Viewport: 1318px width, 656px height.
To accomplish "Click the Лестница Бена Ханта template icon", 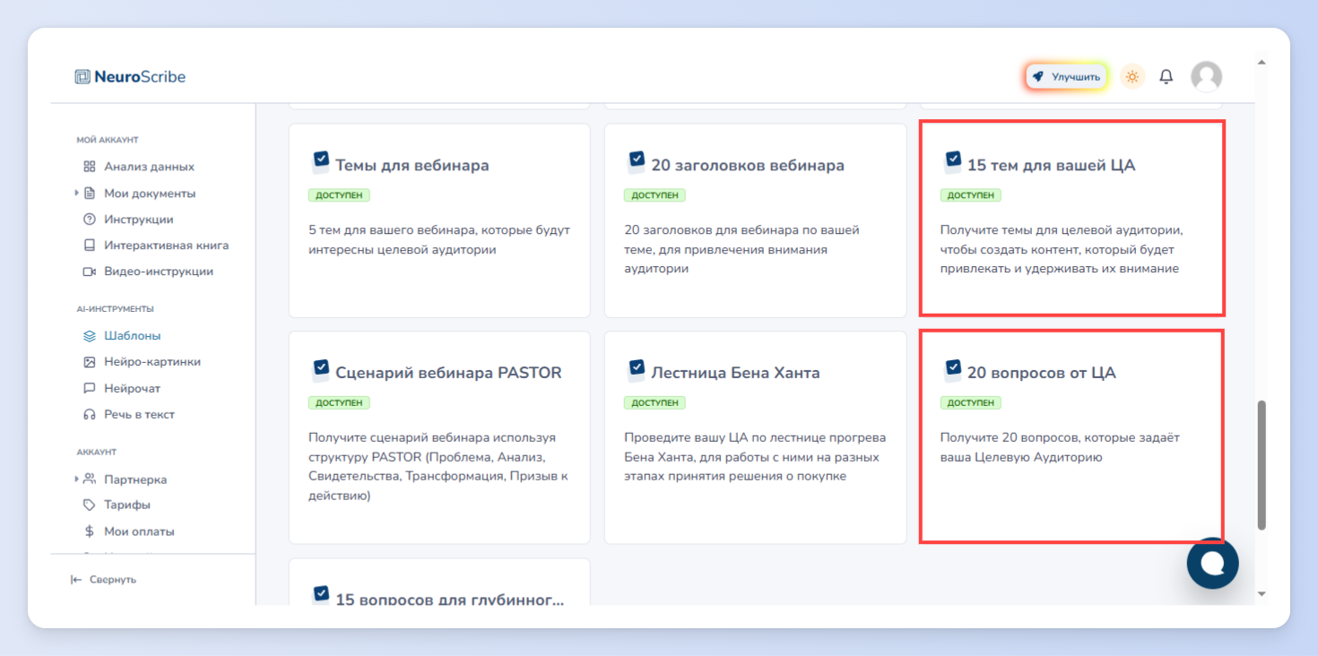I will 636,369.
